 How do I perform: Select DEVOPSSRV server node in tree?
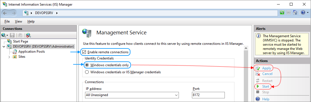click(x=43, y=46)
